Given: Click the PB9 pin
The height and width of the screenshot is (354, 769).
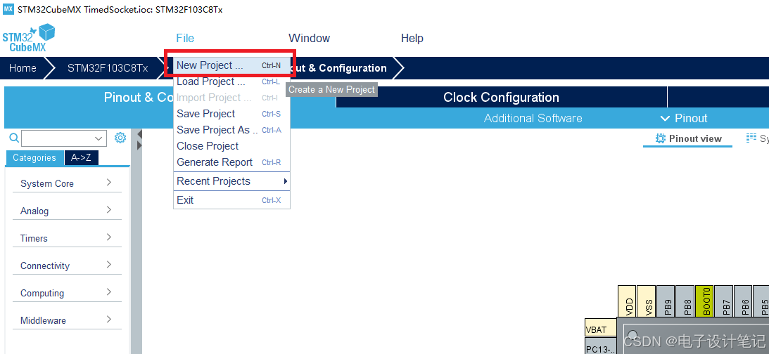Looking at the screenshot, I should 666,301.
